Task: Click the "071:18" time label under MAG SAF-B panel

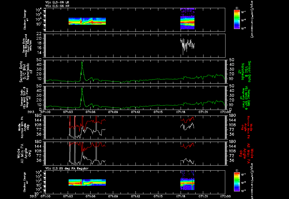Action: coord(181,112)
